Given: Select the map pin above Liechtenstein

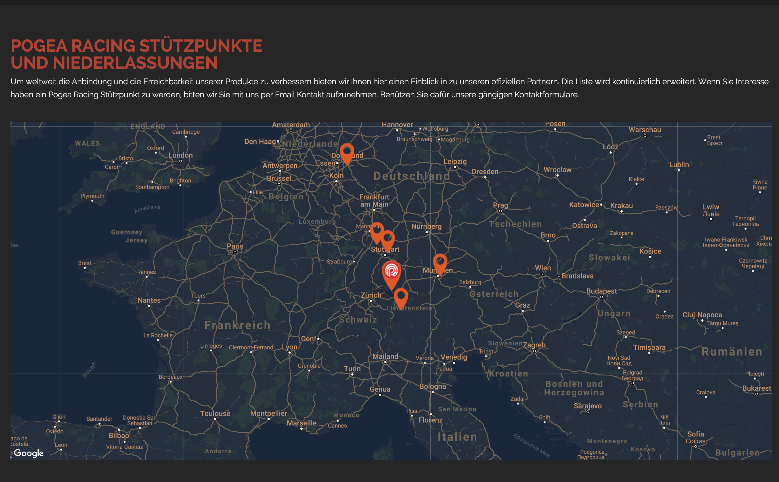Looking at the screenshot, I should tap(401, 299).
